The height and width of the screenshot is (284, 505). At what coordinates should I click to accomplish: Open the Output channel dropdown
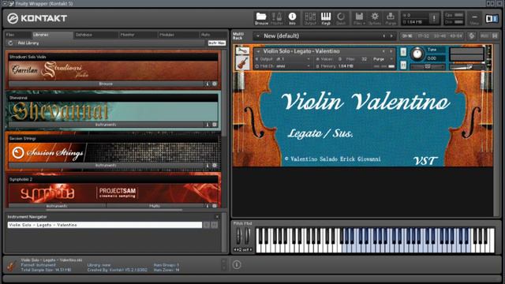click(x=283, y=59)
